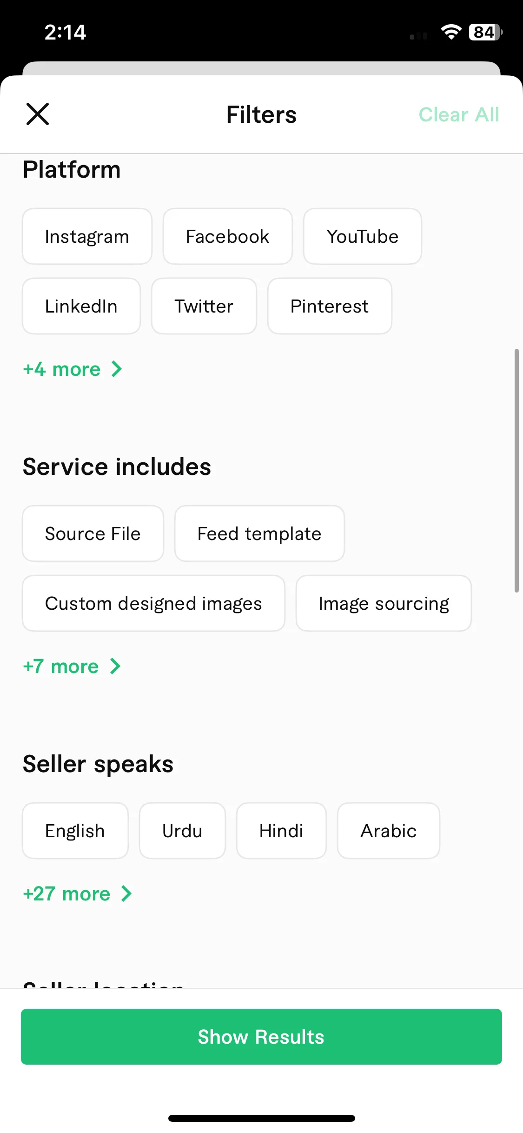Screen dimensions: 523x1133
Task: Select the Pinterest platform chip
Action: pyautogui.click(x=330, y=306)
